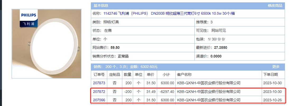295x106 pixels.
Task: Open order number 207566
Action: point(99,100)
